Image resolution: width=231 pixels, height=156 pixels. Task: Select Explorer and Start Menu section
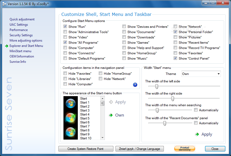click(x=26, y=46)
